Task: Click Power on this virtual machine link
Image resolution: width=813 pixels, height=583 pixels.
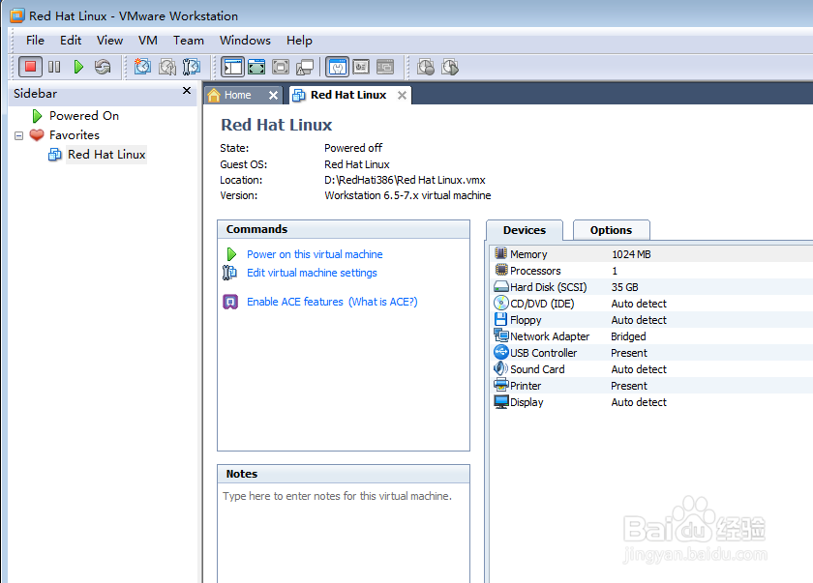Action: pos(314,254)
